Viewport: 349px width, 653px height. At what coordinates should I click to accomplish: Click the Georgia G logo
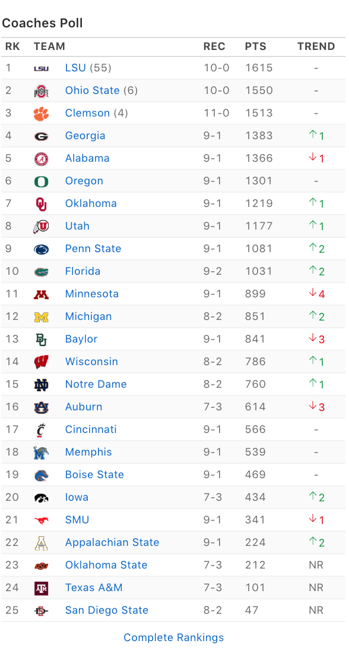click(x=41, y=136)
